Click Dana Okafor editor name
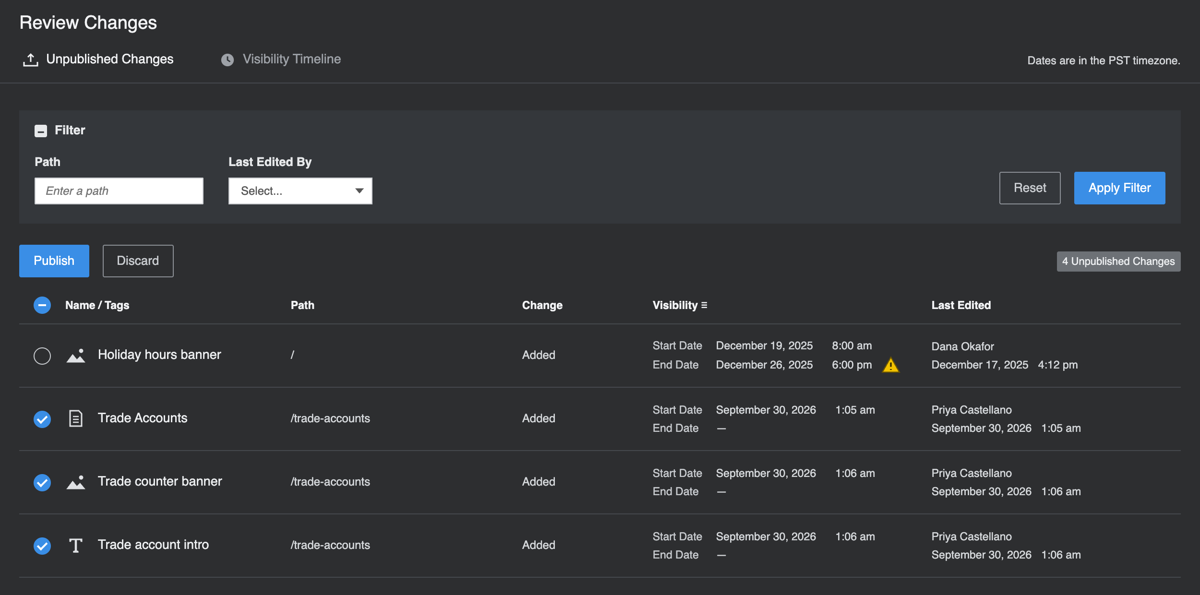1200x595 pixels. pyautogui.click(x=963, y=346)
